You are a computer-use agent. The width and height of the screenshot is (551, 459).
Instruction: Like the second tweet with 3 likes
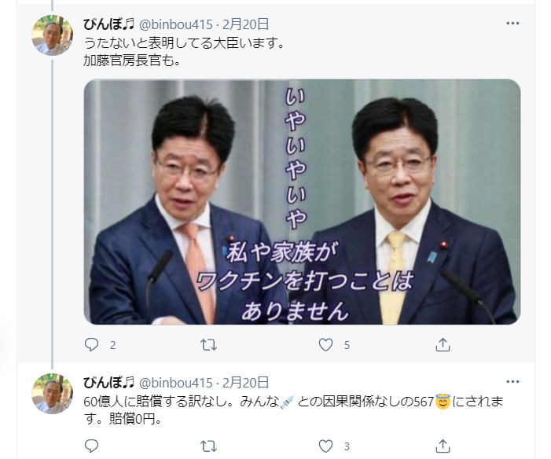coord(325,446)
